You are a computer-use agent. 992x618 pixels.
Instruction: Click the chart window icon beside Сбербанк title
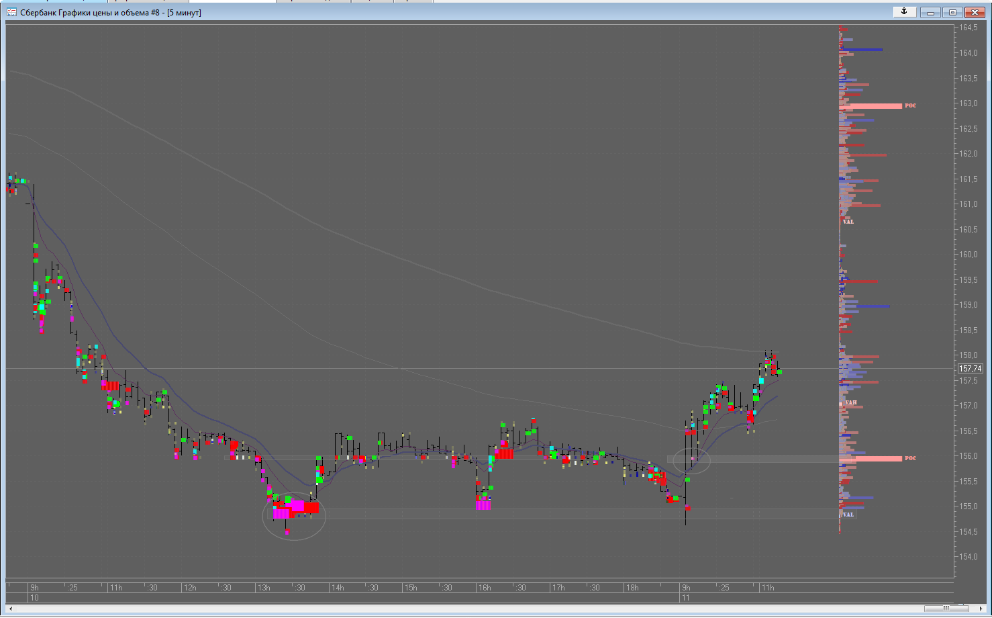pos(11,12)
